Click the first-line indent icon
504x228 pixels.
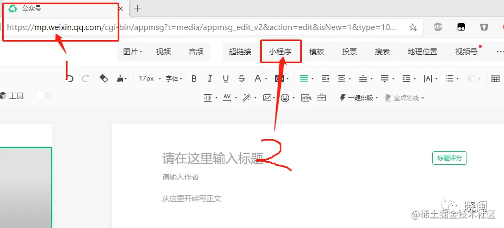pos(326,78)
